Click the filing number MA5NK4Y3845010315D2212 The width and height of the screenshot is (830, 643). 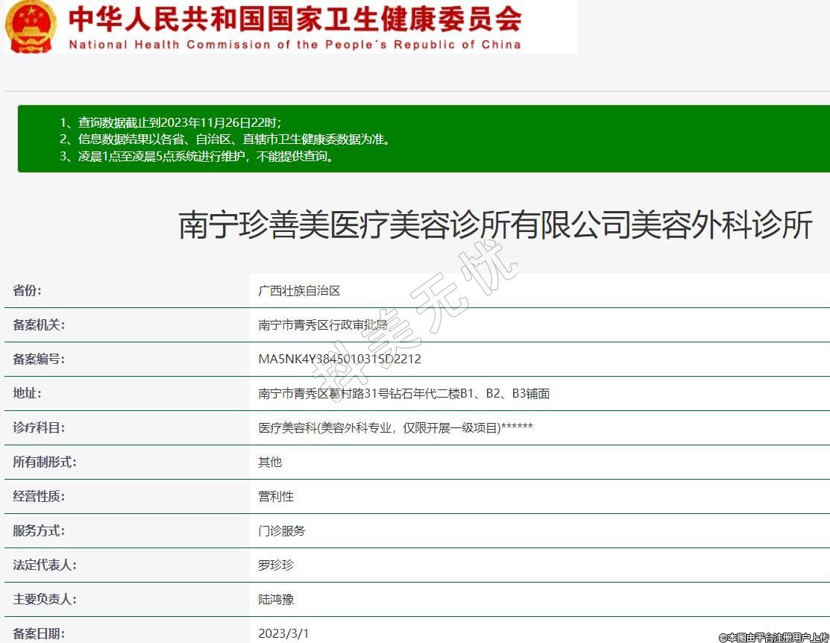[339, 359]
